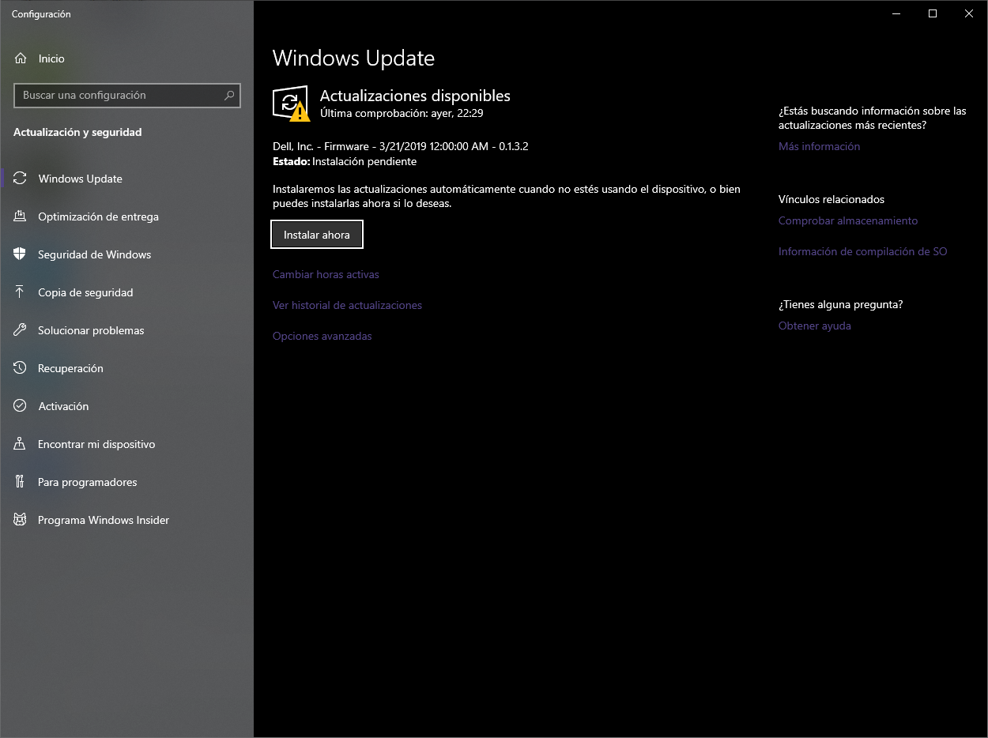Viewport: 988px width, 738px height.
Task: Click the magnifier search icon
Action: click(x=229, y=96)
